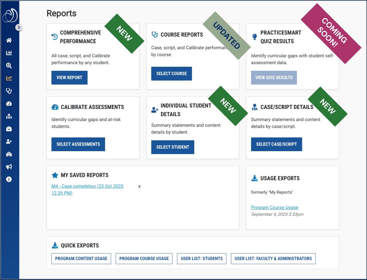Click the Select Assessments button
This screenshot has height=280, width=367.
click(x=78, y=144)
